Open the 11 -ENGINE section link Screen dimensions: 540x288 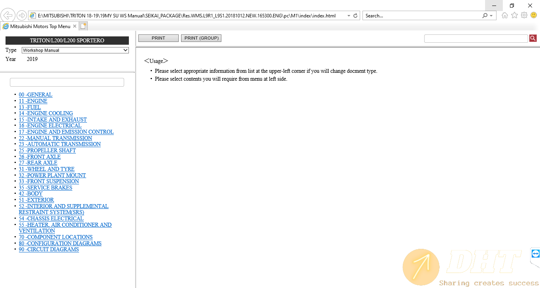[x=33, y=101]
